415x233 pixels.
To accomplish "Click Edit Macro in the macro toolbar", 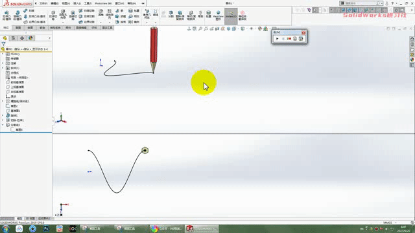I will tap(301, 39).
